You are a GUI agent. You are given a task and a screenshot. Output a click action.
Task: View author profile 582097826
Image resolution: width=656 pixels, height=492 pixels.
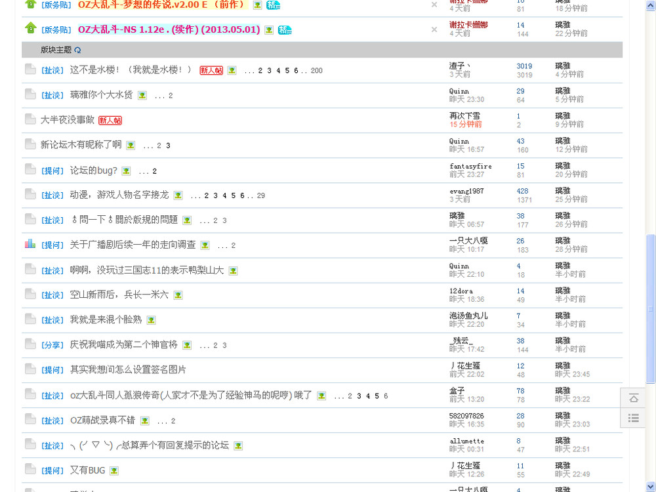point(466,416)
